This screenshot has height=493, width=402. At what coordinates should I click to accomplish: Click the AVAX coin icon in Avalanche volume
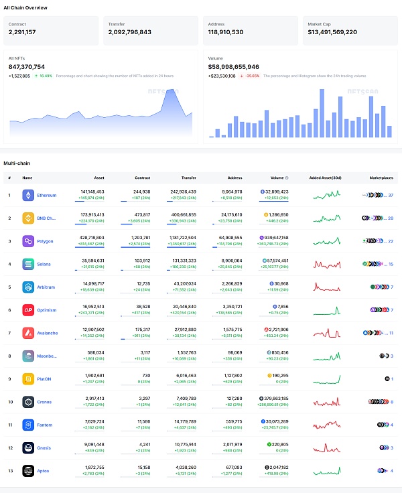[x=266, y=330]
